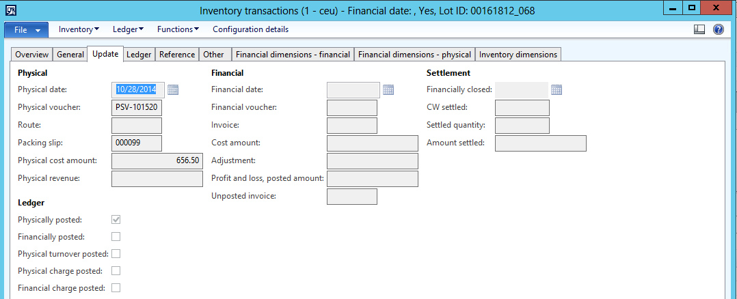Tick the Financial charge posted checkbox
This screenshot has width=737, height=299.
pyautogui.click(x=116, y=288)
